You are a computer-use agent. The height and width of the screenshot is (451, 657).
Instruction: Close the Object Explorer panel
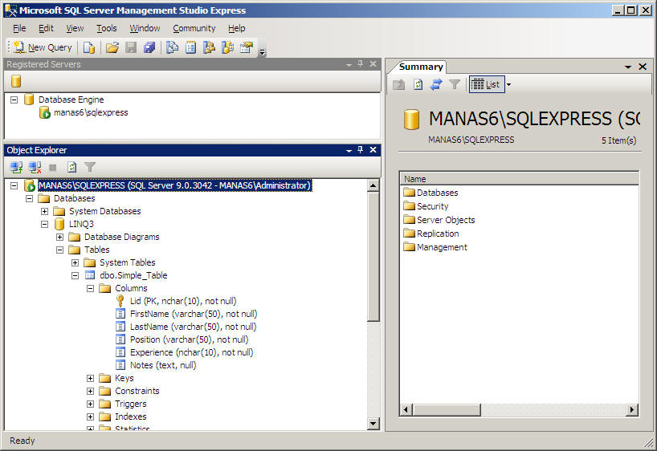coord(373,150)
